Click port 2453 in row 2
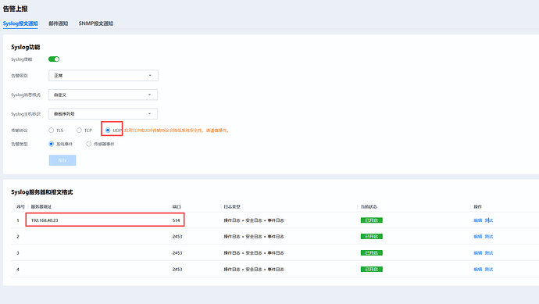This screenshot has width=539, height=304. 177,237
